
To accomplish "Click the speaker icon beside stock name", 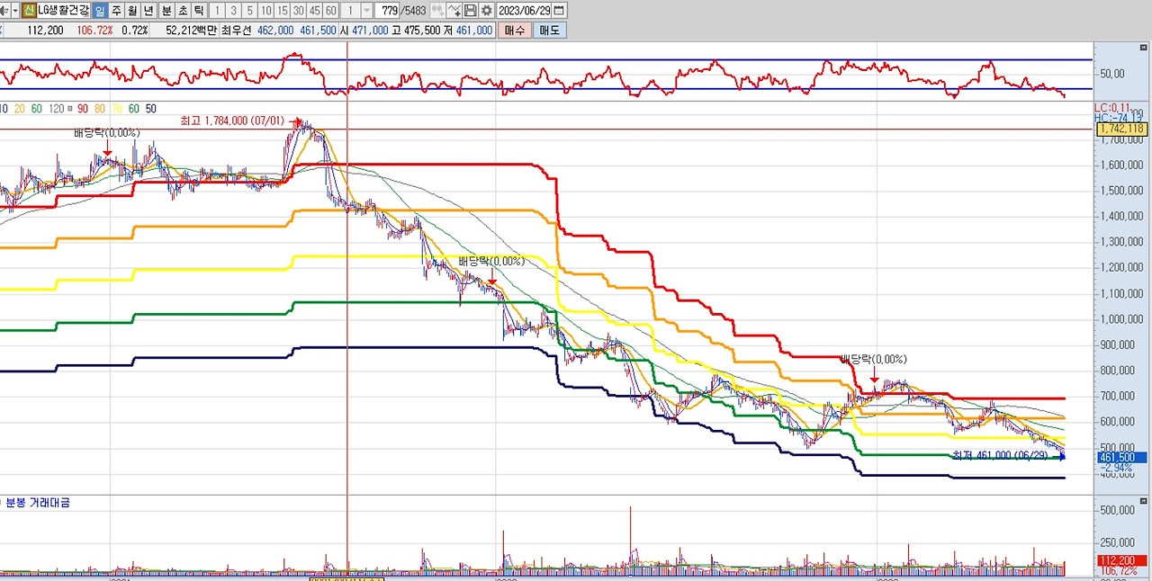I will [4, 10].
